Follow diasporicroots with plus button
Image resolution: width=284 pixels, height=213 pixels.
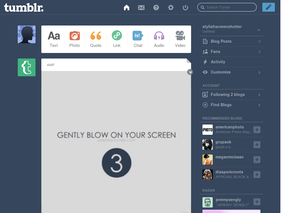coord(257,175)
